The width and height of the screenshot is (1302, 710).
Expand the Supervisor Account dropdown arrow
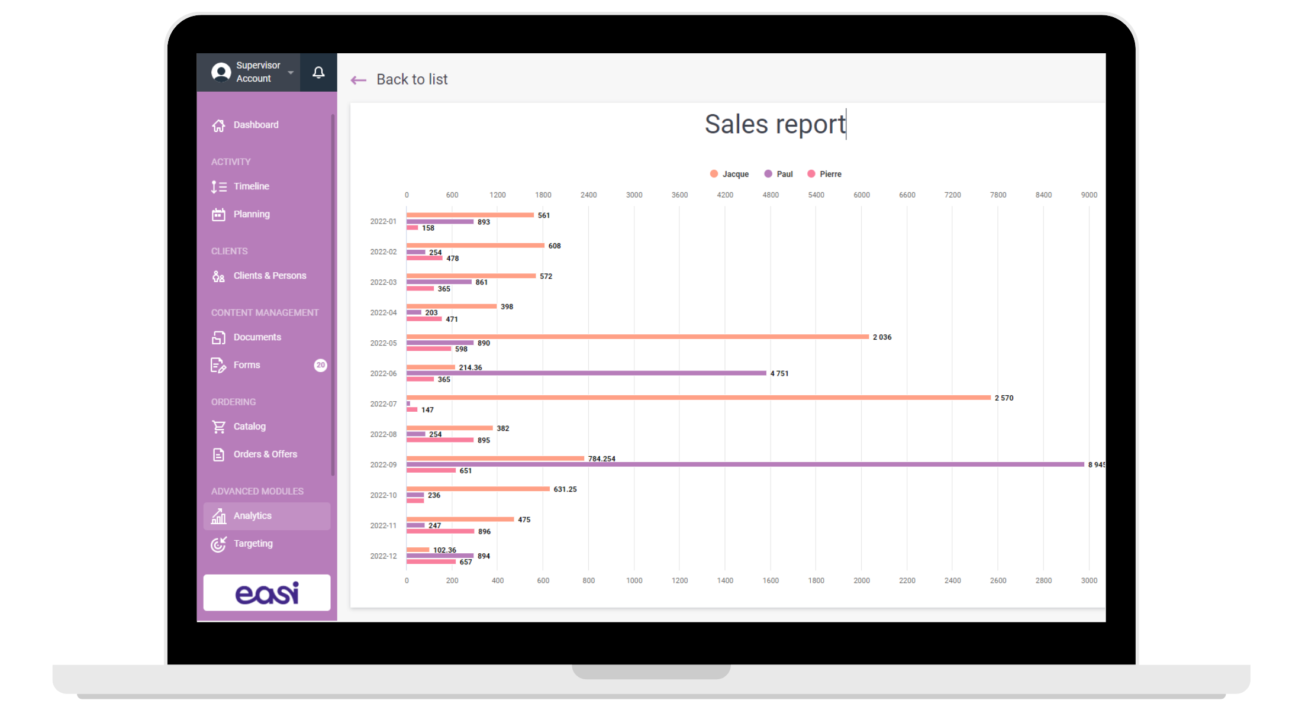click(291, 72)
